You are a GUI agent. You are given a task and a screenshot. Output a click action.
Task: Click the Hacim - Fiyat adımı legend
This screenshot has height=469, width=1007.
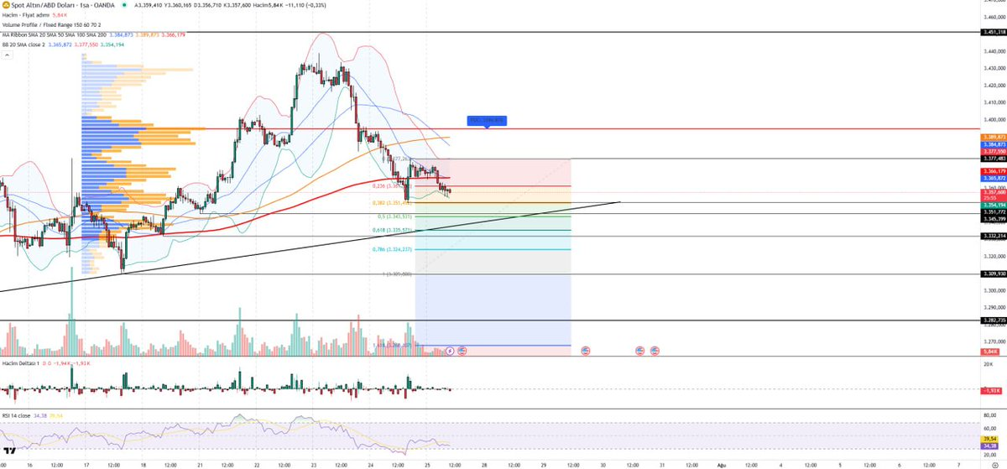pos(25,15)
